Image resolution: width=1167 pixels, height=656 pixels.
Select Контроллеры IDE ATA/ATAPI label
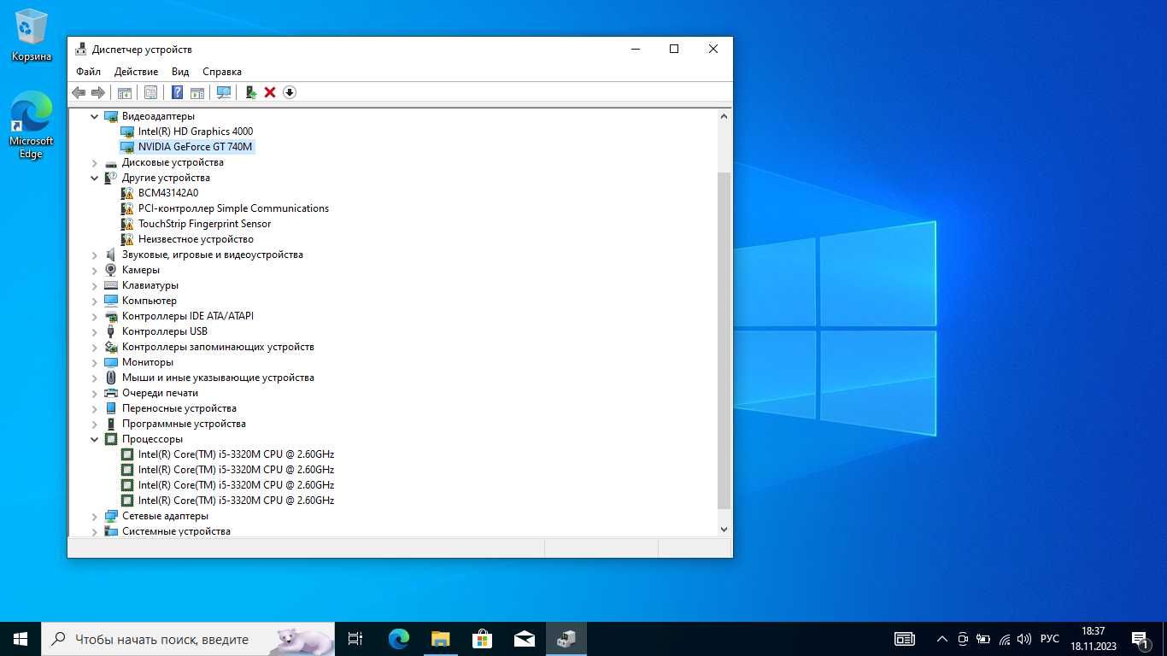click(x=188, y=316)
